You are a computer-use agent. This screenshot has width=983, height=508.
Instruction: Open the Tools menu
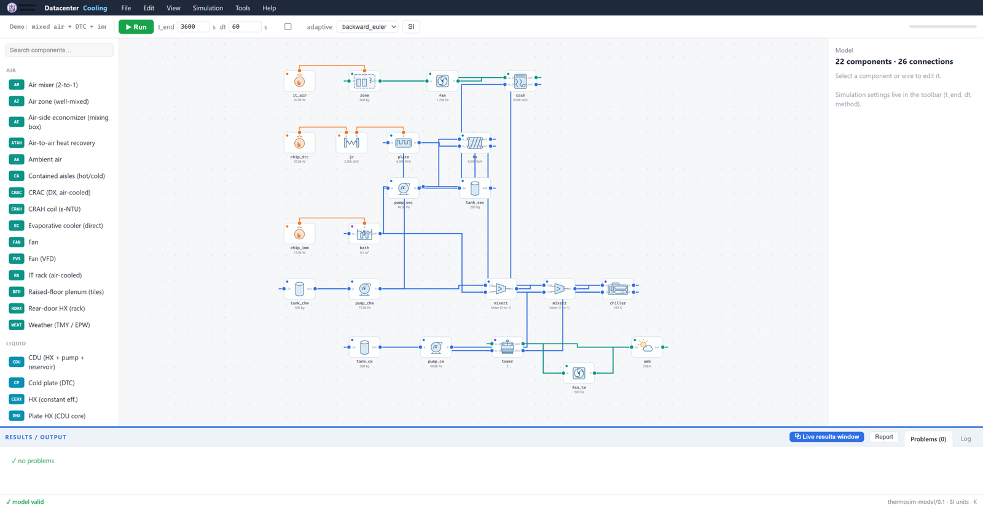click(243, 8)
